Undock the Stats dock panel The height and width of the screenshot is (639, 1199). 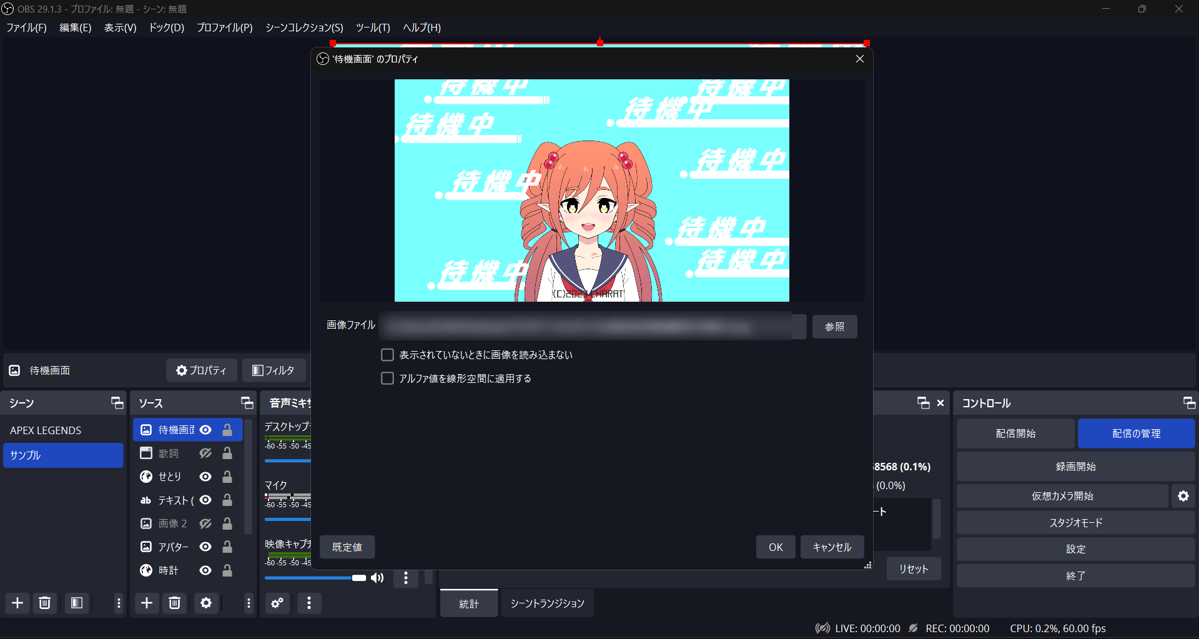[924, 403]
